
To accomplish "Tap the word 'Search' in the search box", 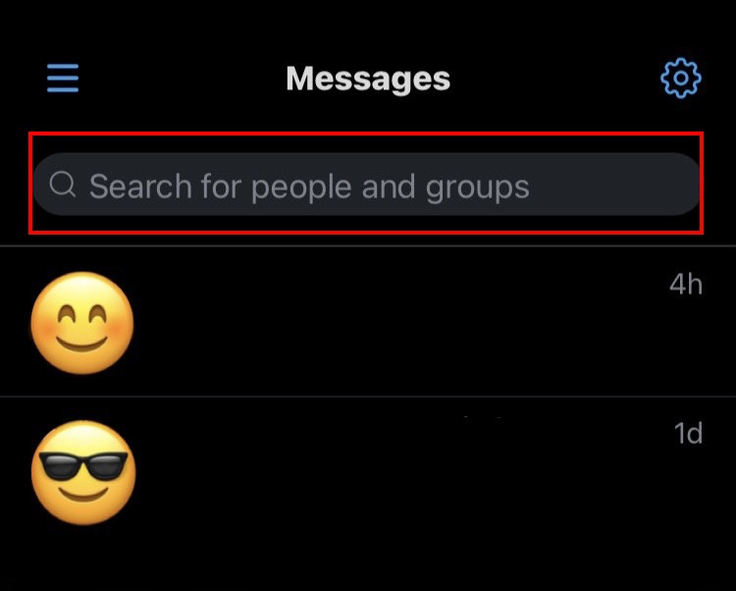I will point(140,187).
